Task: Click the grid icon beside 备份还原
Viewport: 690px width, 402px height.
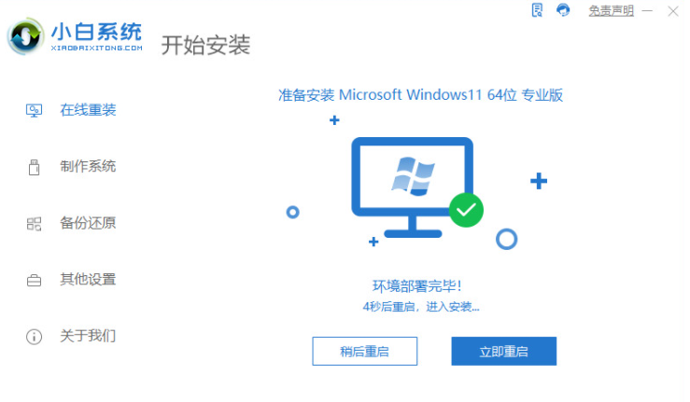Action: click(34, 224)
